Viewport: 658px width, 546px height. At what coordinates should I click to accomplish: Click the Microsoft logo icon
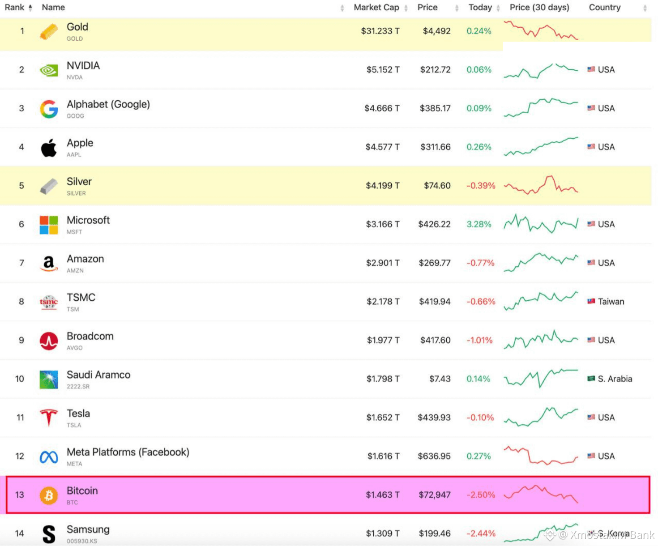[x=48, y=225]
